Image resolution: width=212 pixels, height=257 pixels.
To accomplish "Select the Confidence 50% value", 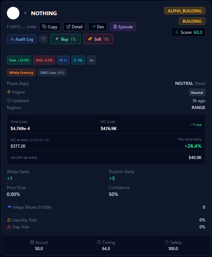I will [x=114, y=194].
